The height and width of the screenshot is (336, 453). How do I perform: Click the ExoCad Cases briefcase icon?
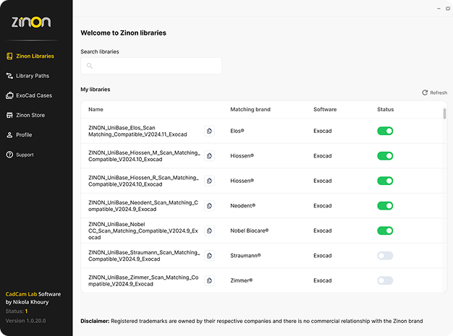(9, 95)
